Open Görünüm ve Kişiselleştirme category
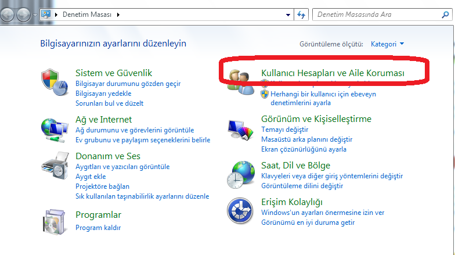This screenshot has width=455, height=255. tap(316, 119)
